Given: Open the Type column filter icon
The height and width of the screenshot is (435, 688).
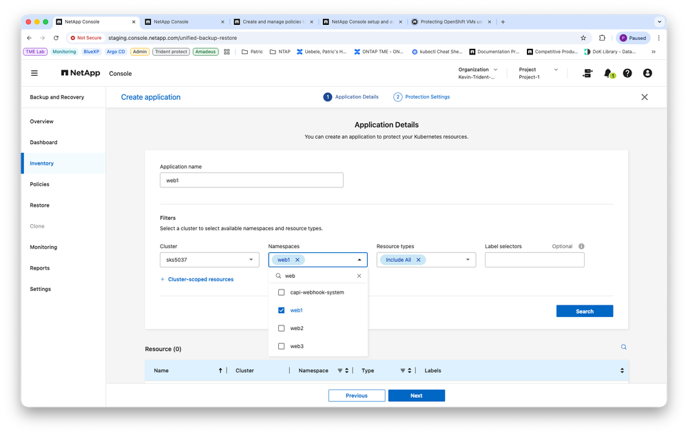Looking at the screenshot, I should pyautogui.click(x=403, y=370).
